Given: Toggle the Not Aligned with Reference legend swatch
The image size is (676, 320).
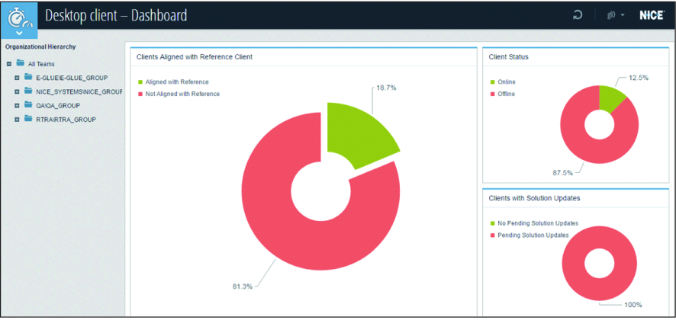Looking at the screenshot, I should click(x=140, y=94).
